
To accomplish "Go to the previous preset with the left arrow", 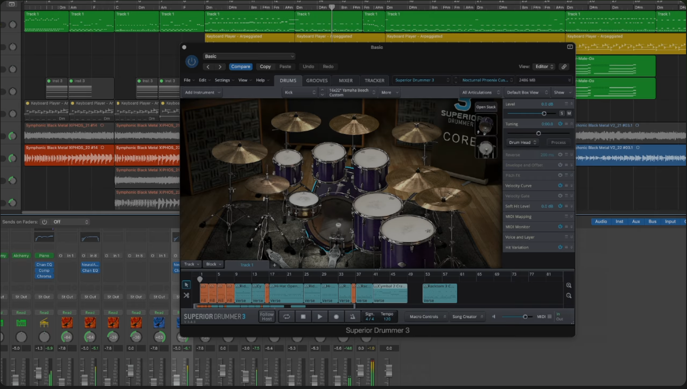I will pyautogui.click(x=208, y=67).
